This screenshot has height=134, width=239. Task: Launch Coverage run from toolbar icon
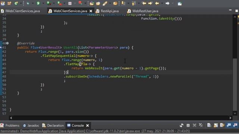click(x=49, y=3)
